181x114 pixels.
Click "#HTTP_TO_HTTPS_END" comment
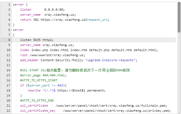pyautogui.click(x=37, y=101)
